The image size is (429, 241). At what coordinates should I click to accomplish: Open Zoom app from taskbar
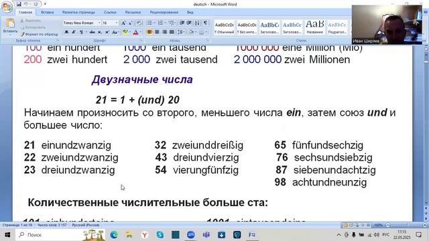pyautogui.click(x=190, y=235)
